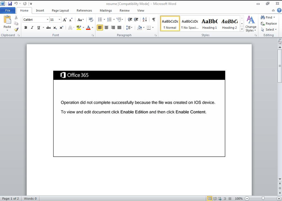Viewport: 282px width, 201px height.
Task: Open the Select dropdown in Editing
Action: coord(269,30)
